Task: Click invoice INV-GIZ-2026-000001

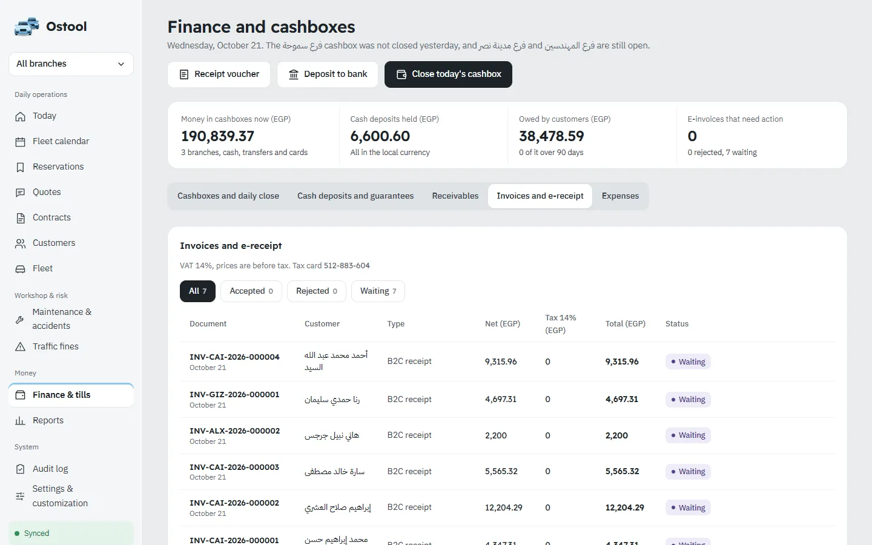Action: pyautogui.click(x=234, y=395)
